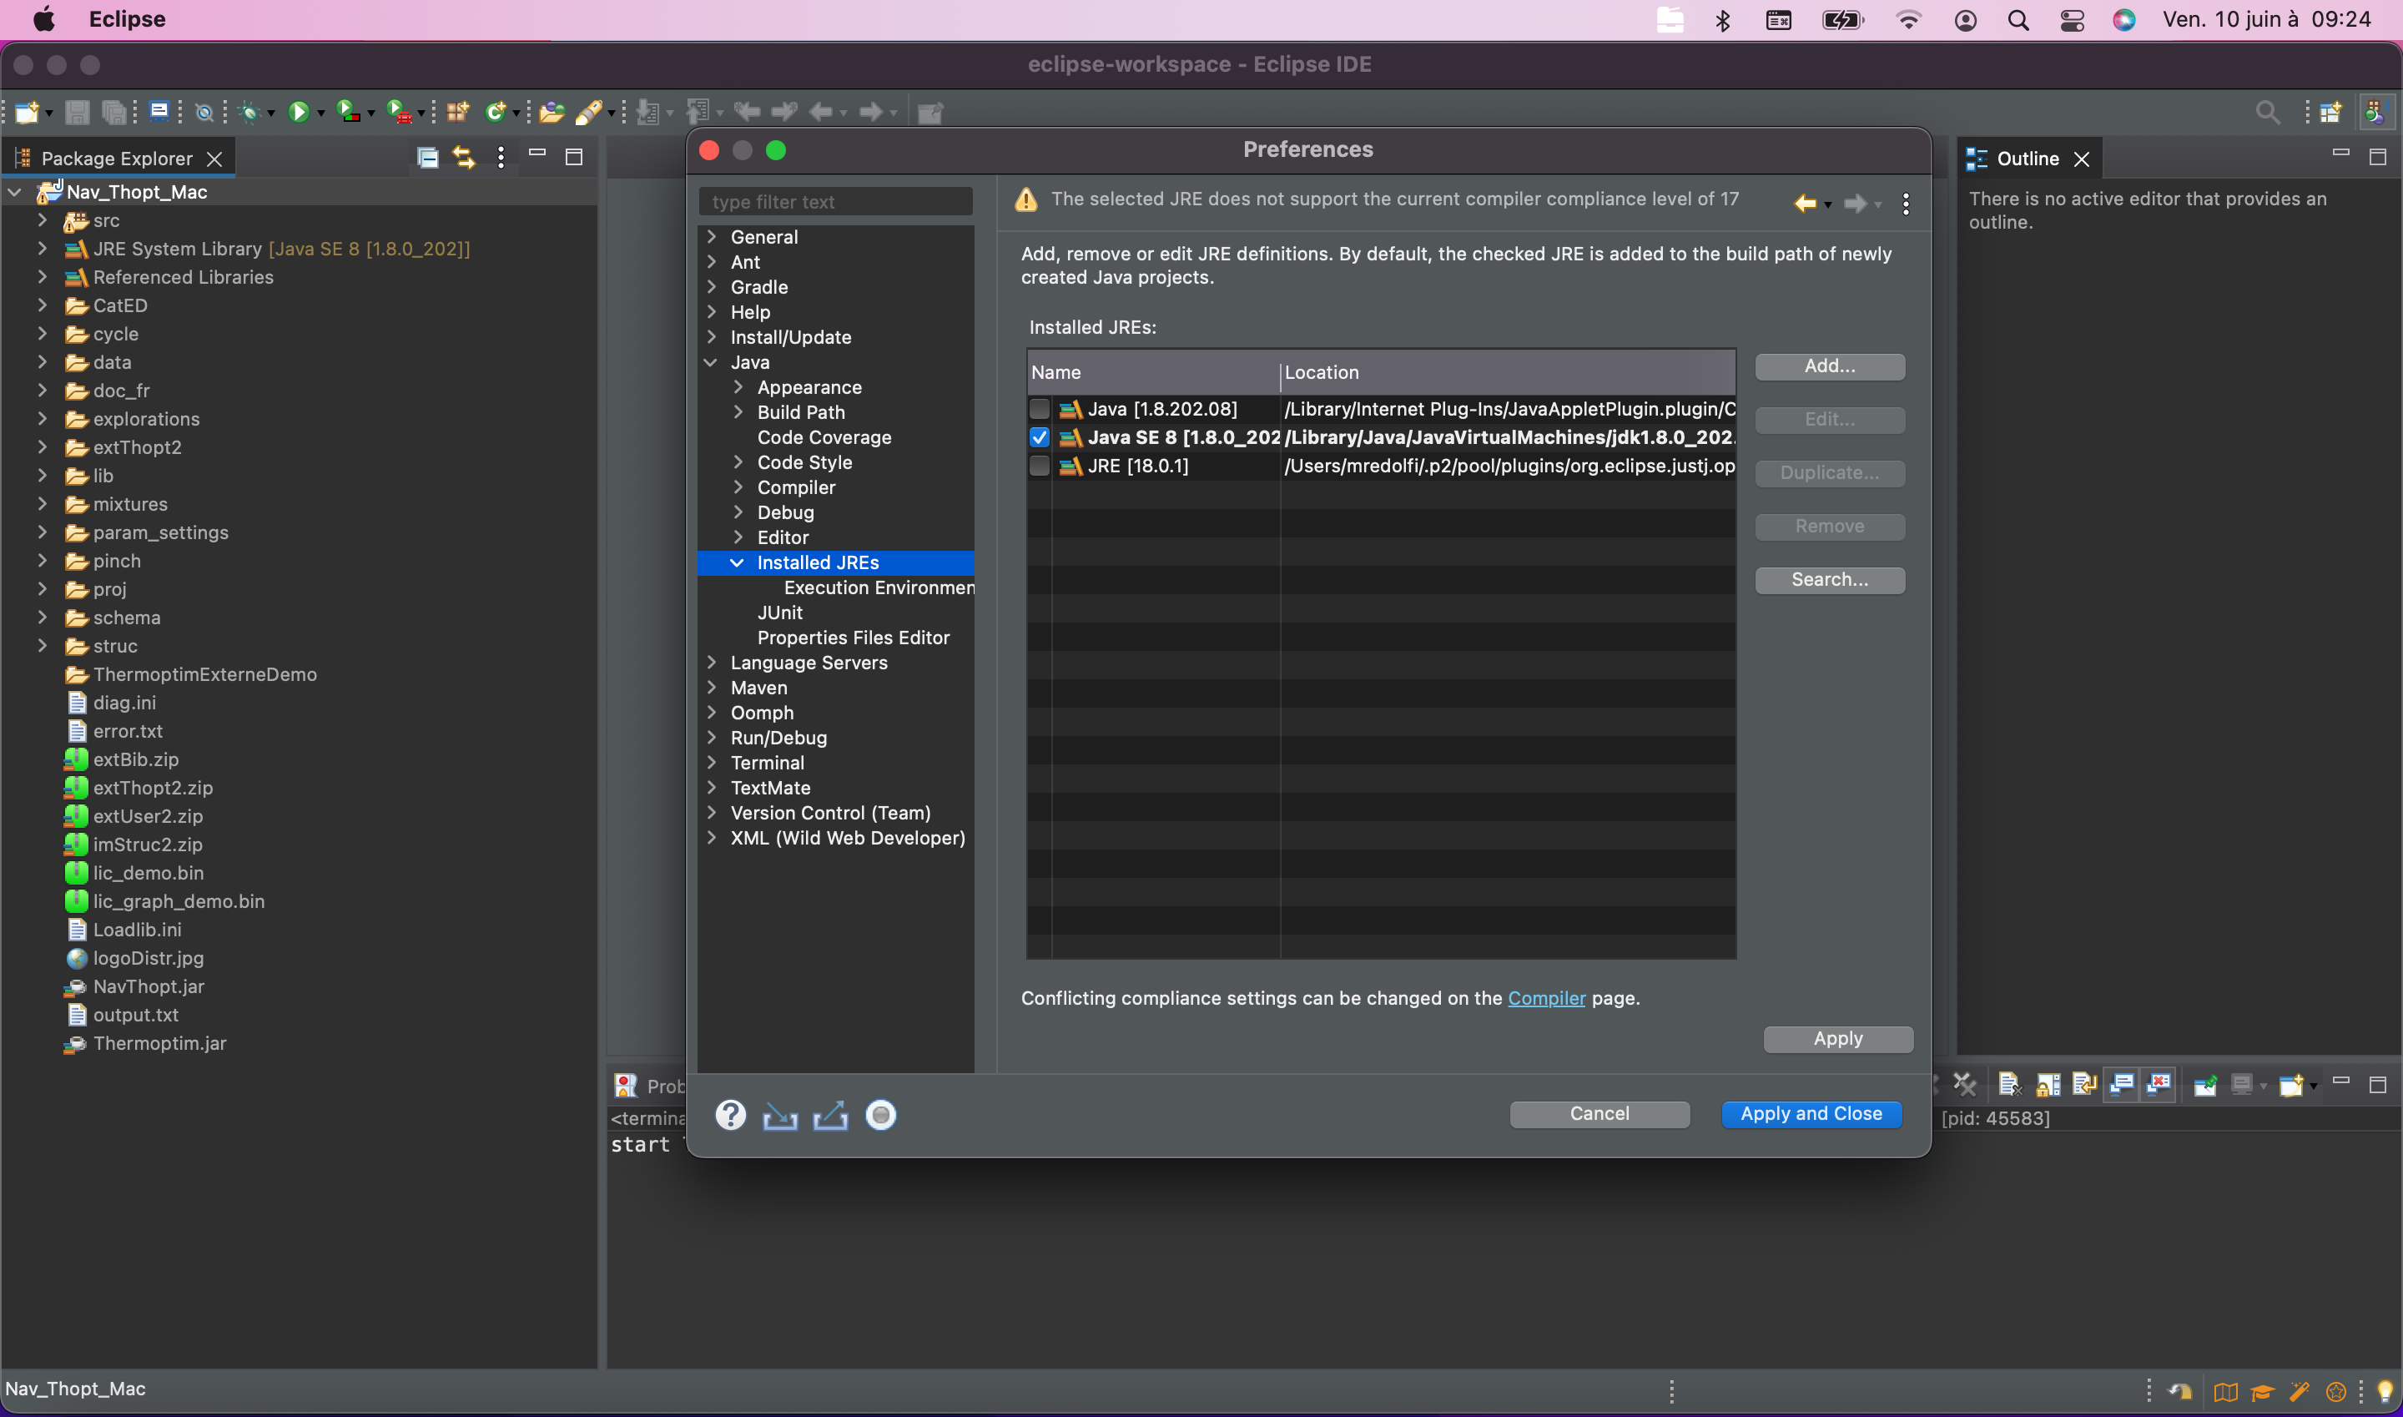The height and width of the screenshot is (1417, 2403).
Task: Select JUnit in preferences tree
Action: (x=780, y=612)
